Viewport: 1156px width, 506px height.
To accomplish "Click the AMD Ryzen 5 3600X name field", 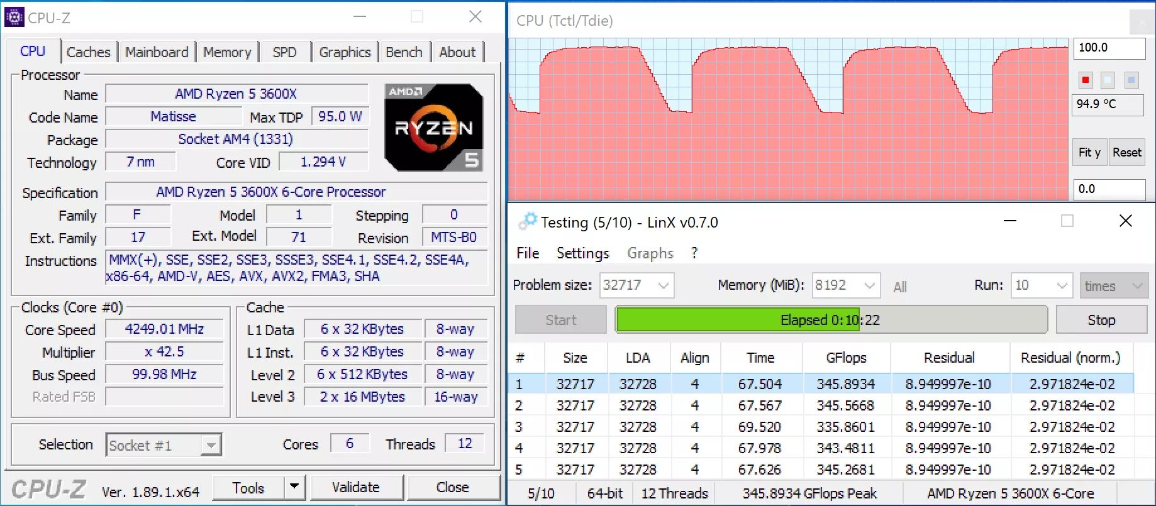I will [x=236, y=94].
